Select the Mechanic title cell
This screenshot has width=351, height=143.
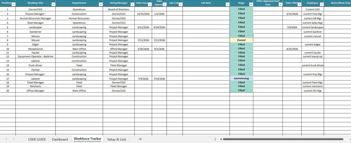click(x=35, y=86)
